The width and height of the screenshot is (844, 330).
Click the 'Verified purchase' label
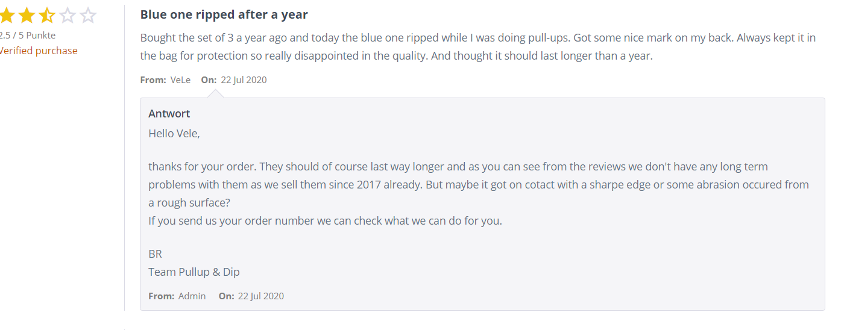point(39,51)
